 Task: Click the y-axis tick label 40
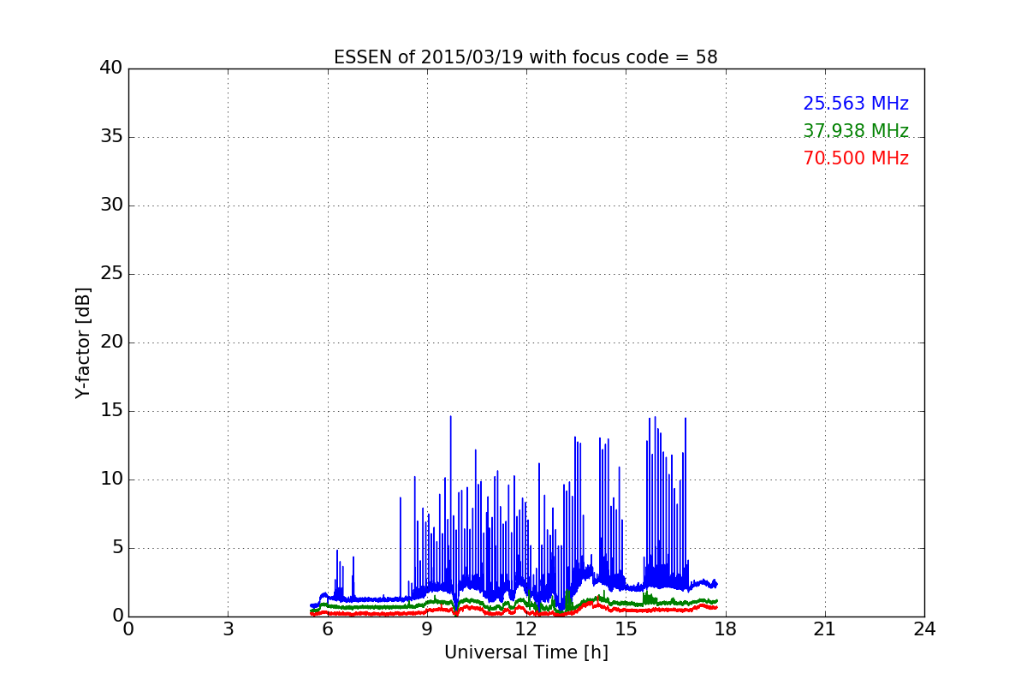point(111,68)
